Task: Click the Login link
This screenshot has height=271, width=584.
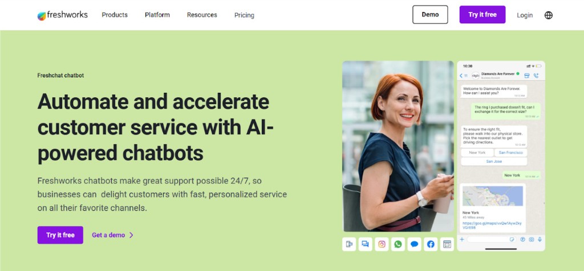Action: pyautogui.click(x=525, y=15)
